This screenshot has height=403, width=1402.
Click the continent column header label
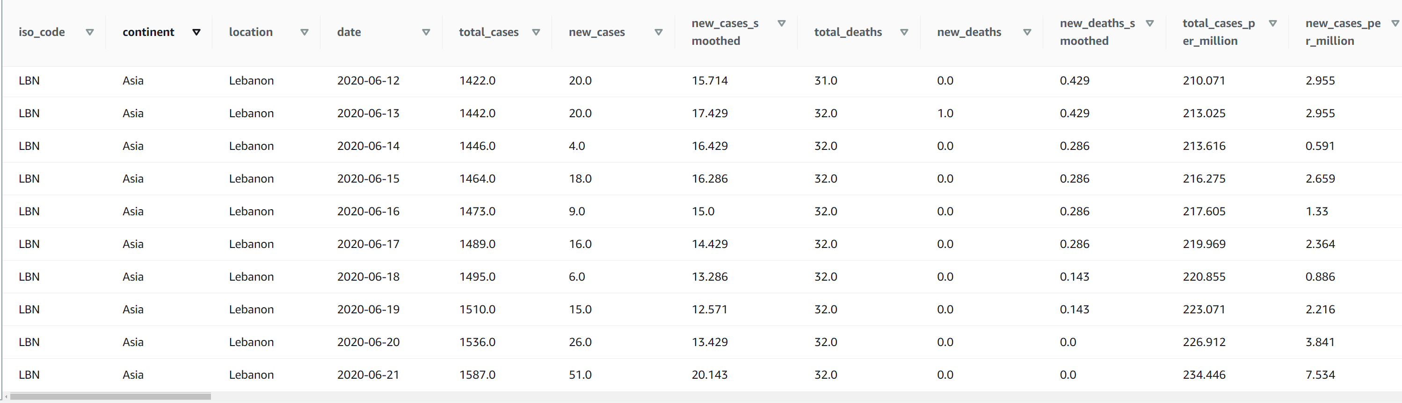148,32
